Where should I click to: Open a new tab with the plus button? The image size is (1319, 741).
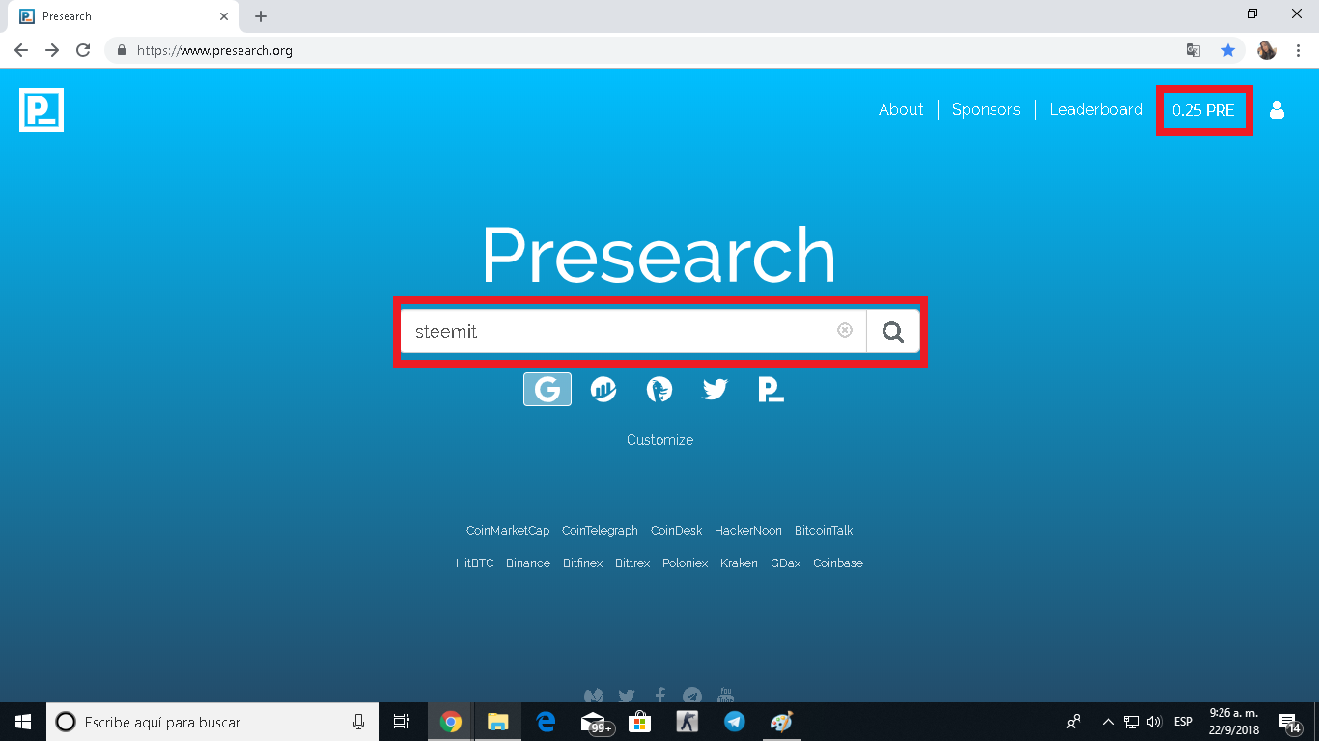click(261, 16)
